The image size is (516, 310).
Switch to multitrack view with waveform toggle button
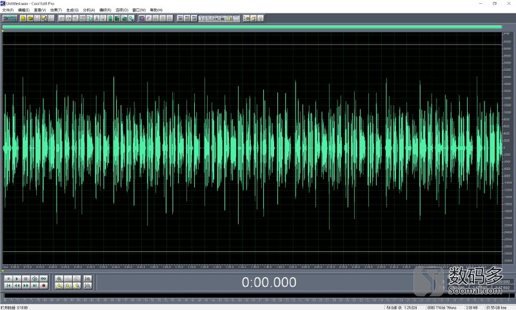click(10, 19)
